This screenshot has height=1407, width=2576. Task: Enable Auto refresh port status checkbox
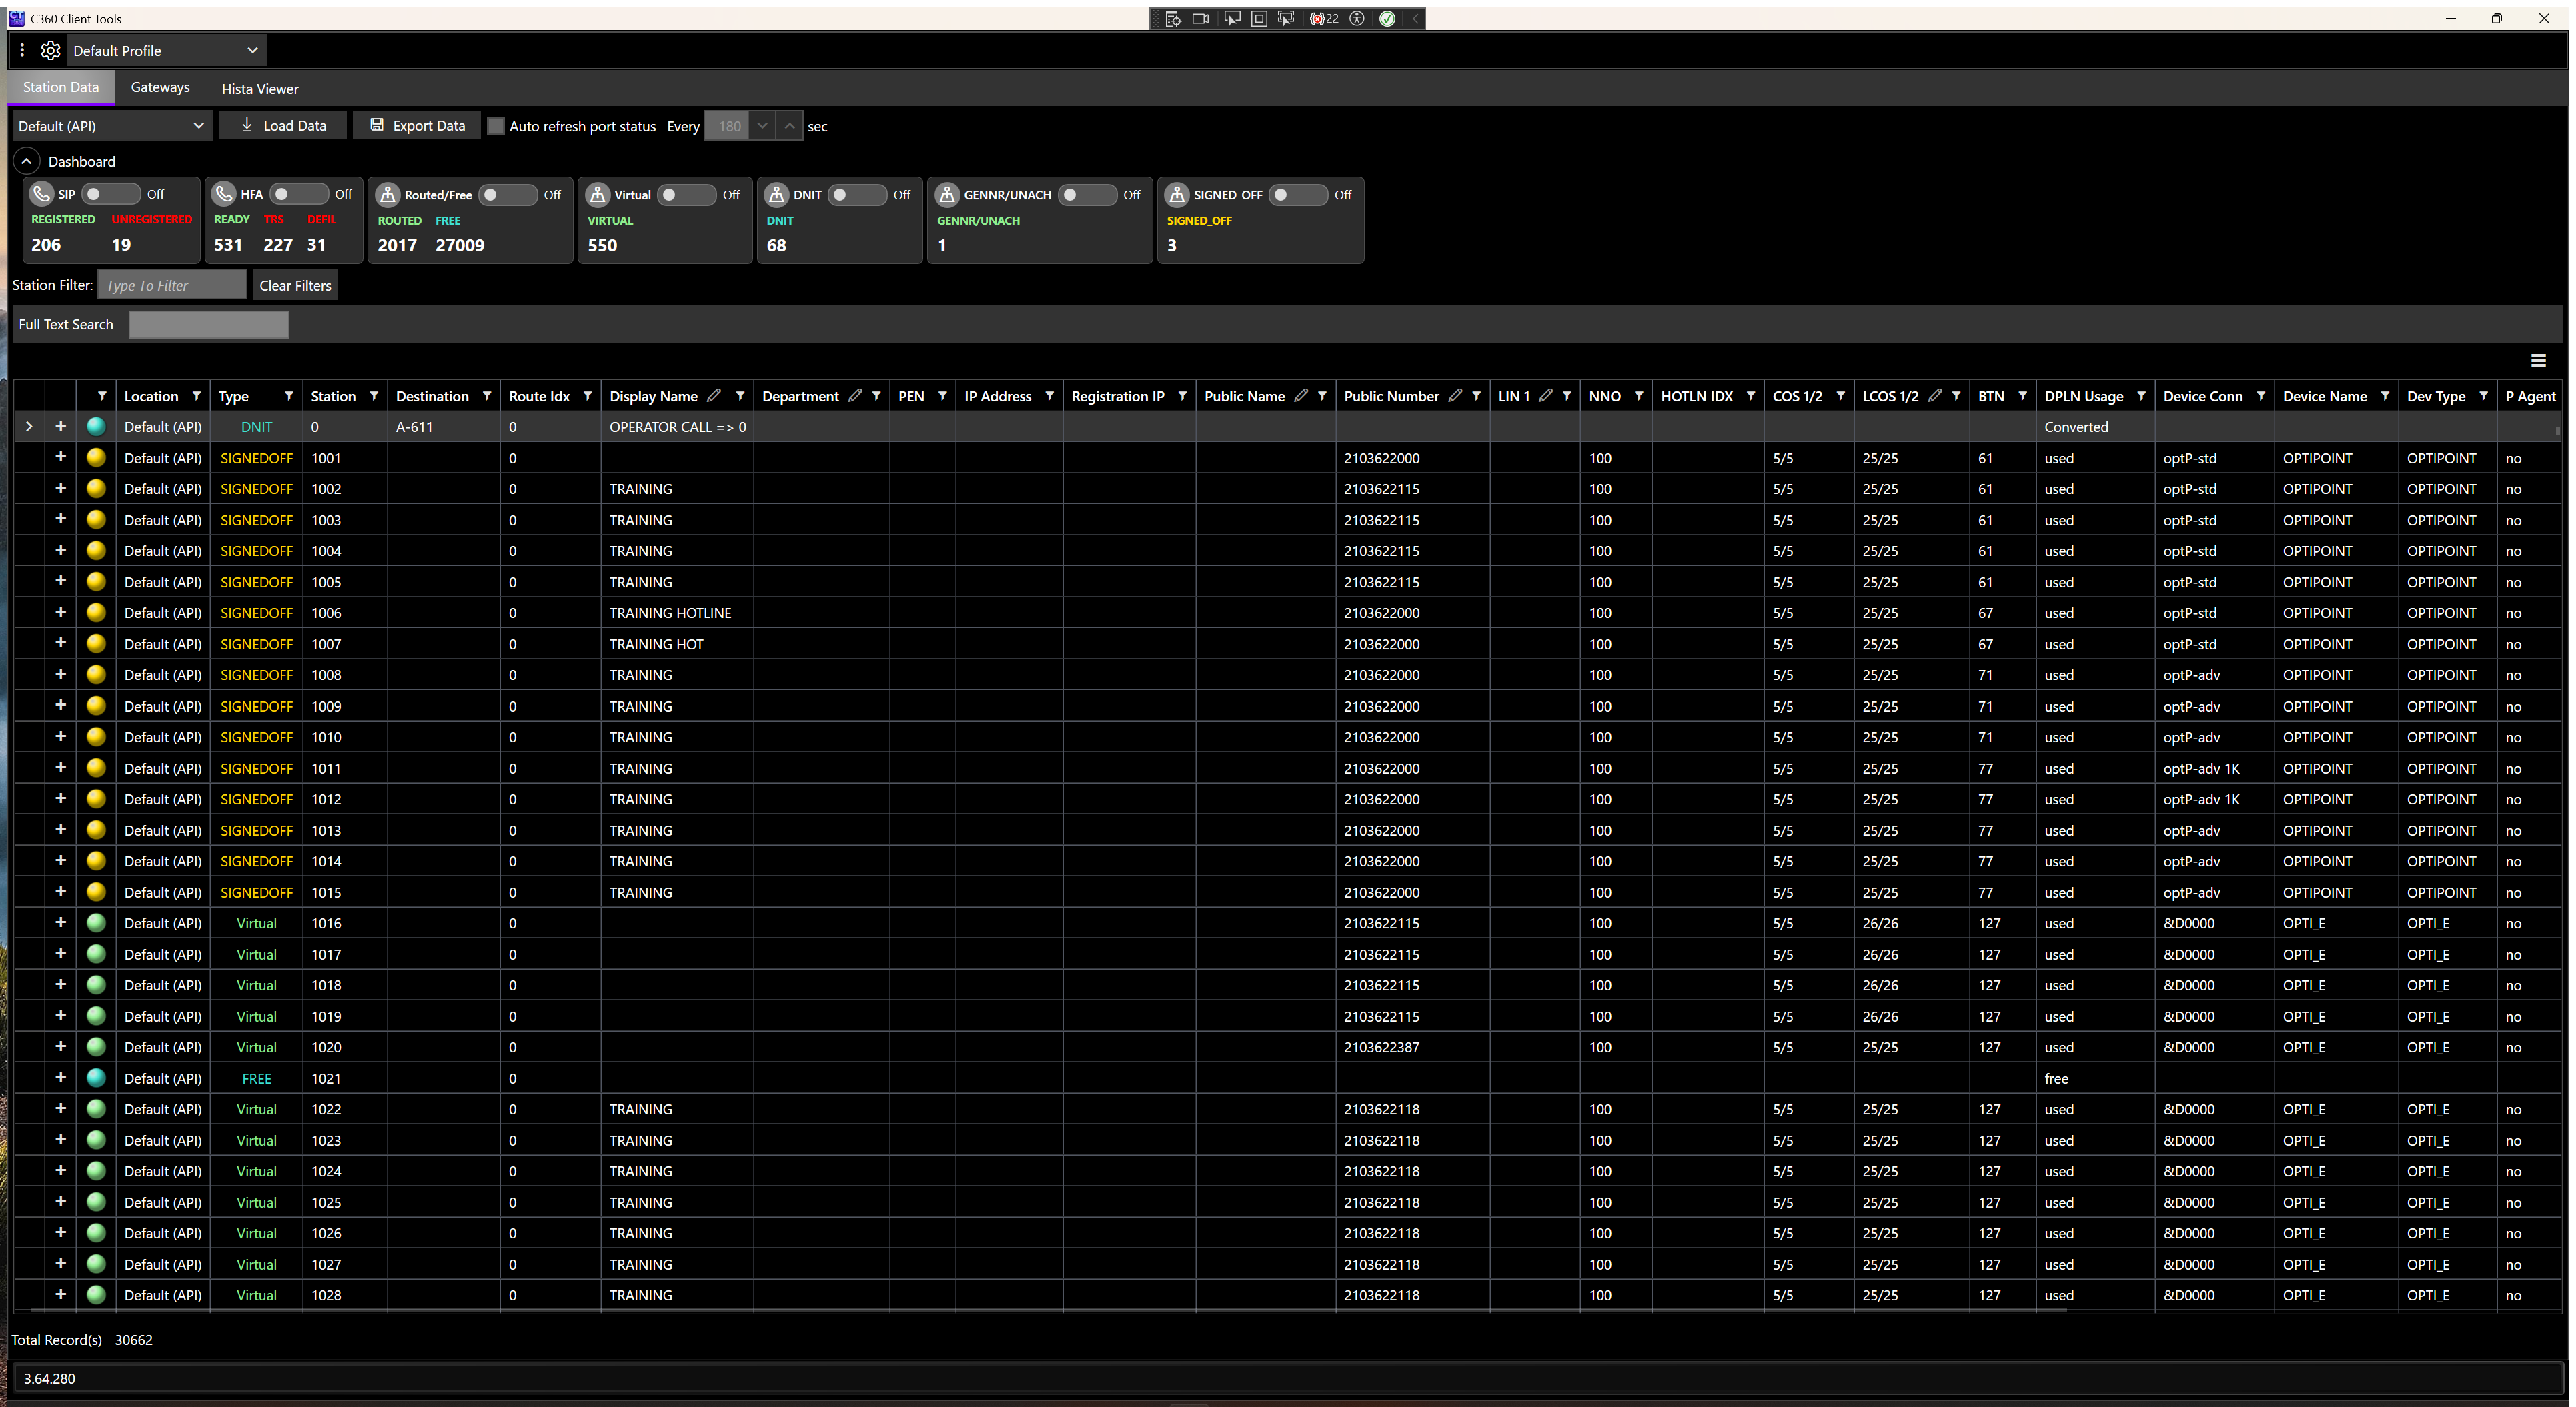(x=496, y=126)
